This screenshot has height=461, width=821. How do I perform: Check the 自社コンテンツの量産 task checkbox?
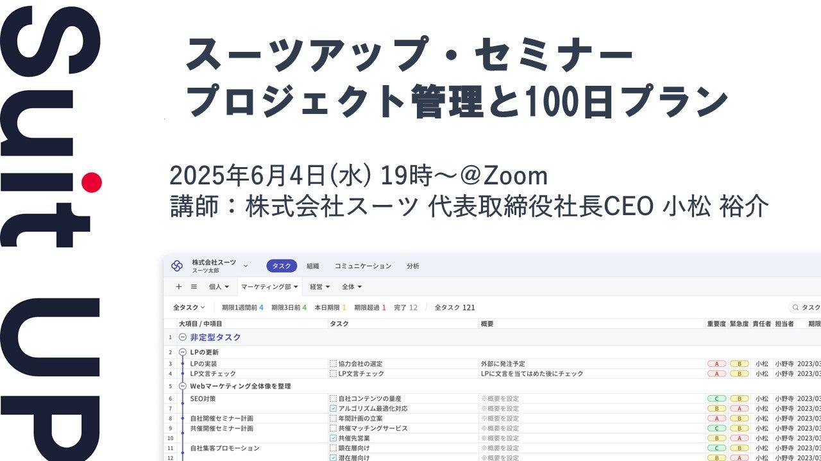click(x=333, y=398)
